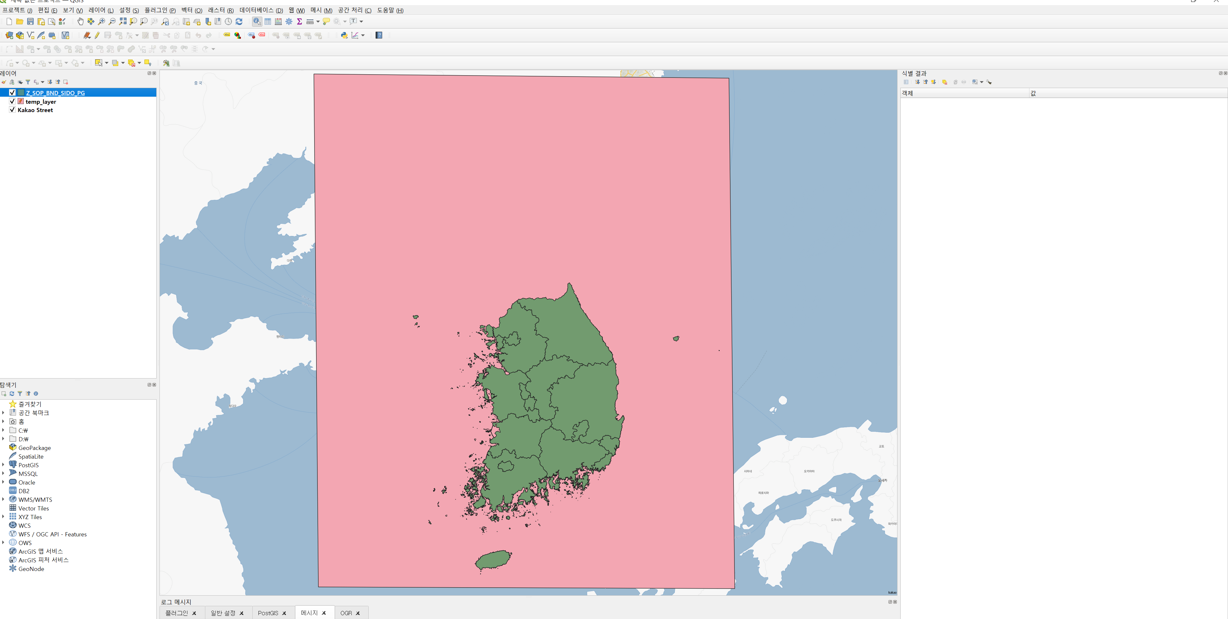Image resolution: width=1228 pixels, height=619 pixels.
Task: Toggle visibility of temp_layer
Action: pyautogui.click(x=12, y=102)
